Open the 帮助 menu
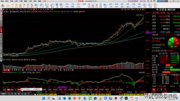 tap(40, 1)
